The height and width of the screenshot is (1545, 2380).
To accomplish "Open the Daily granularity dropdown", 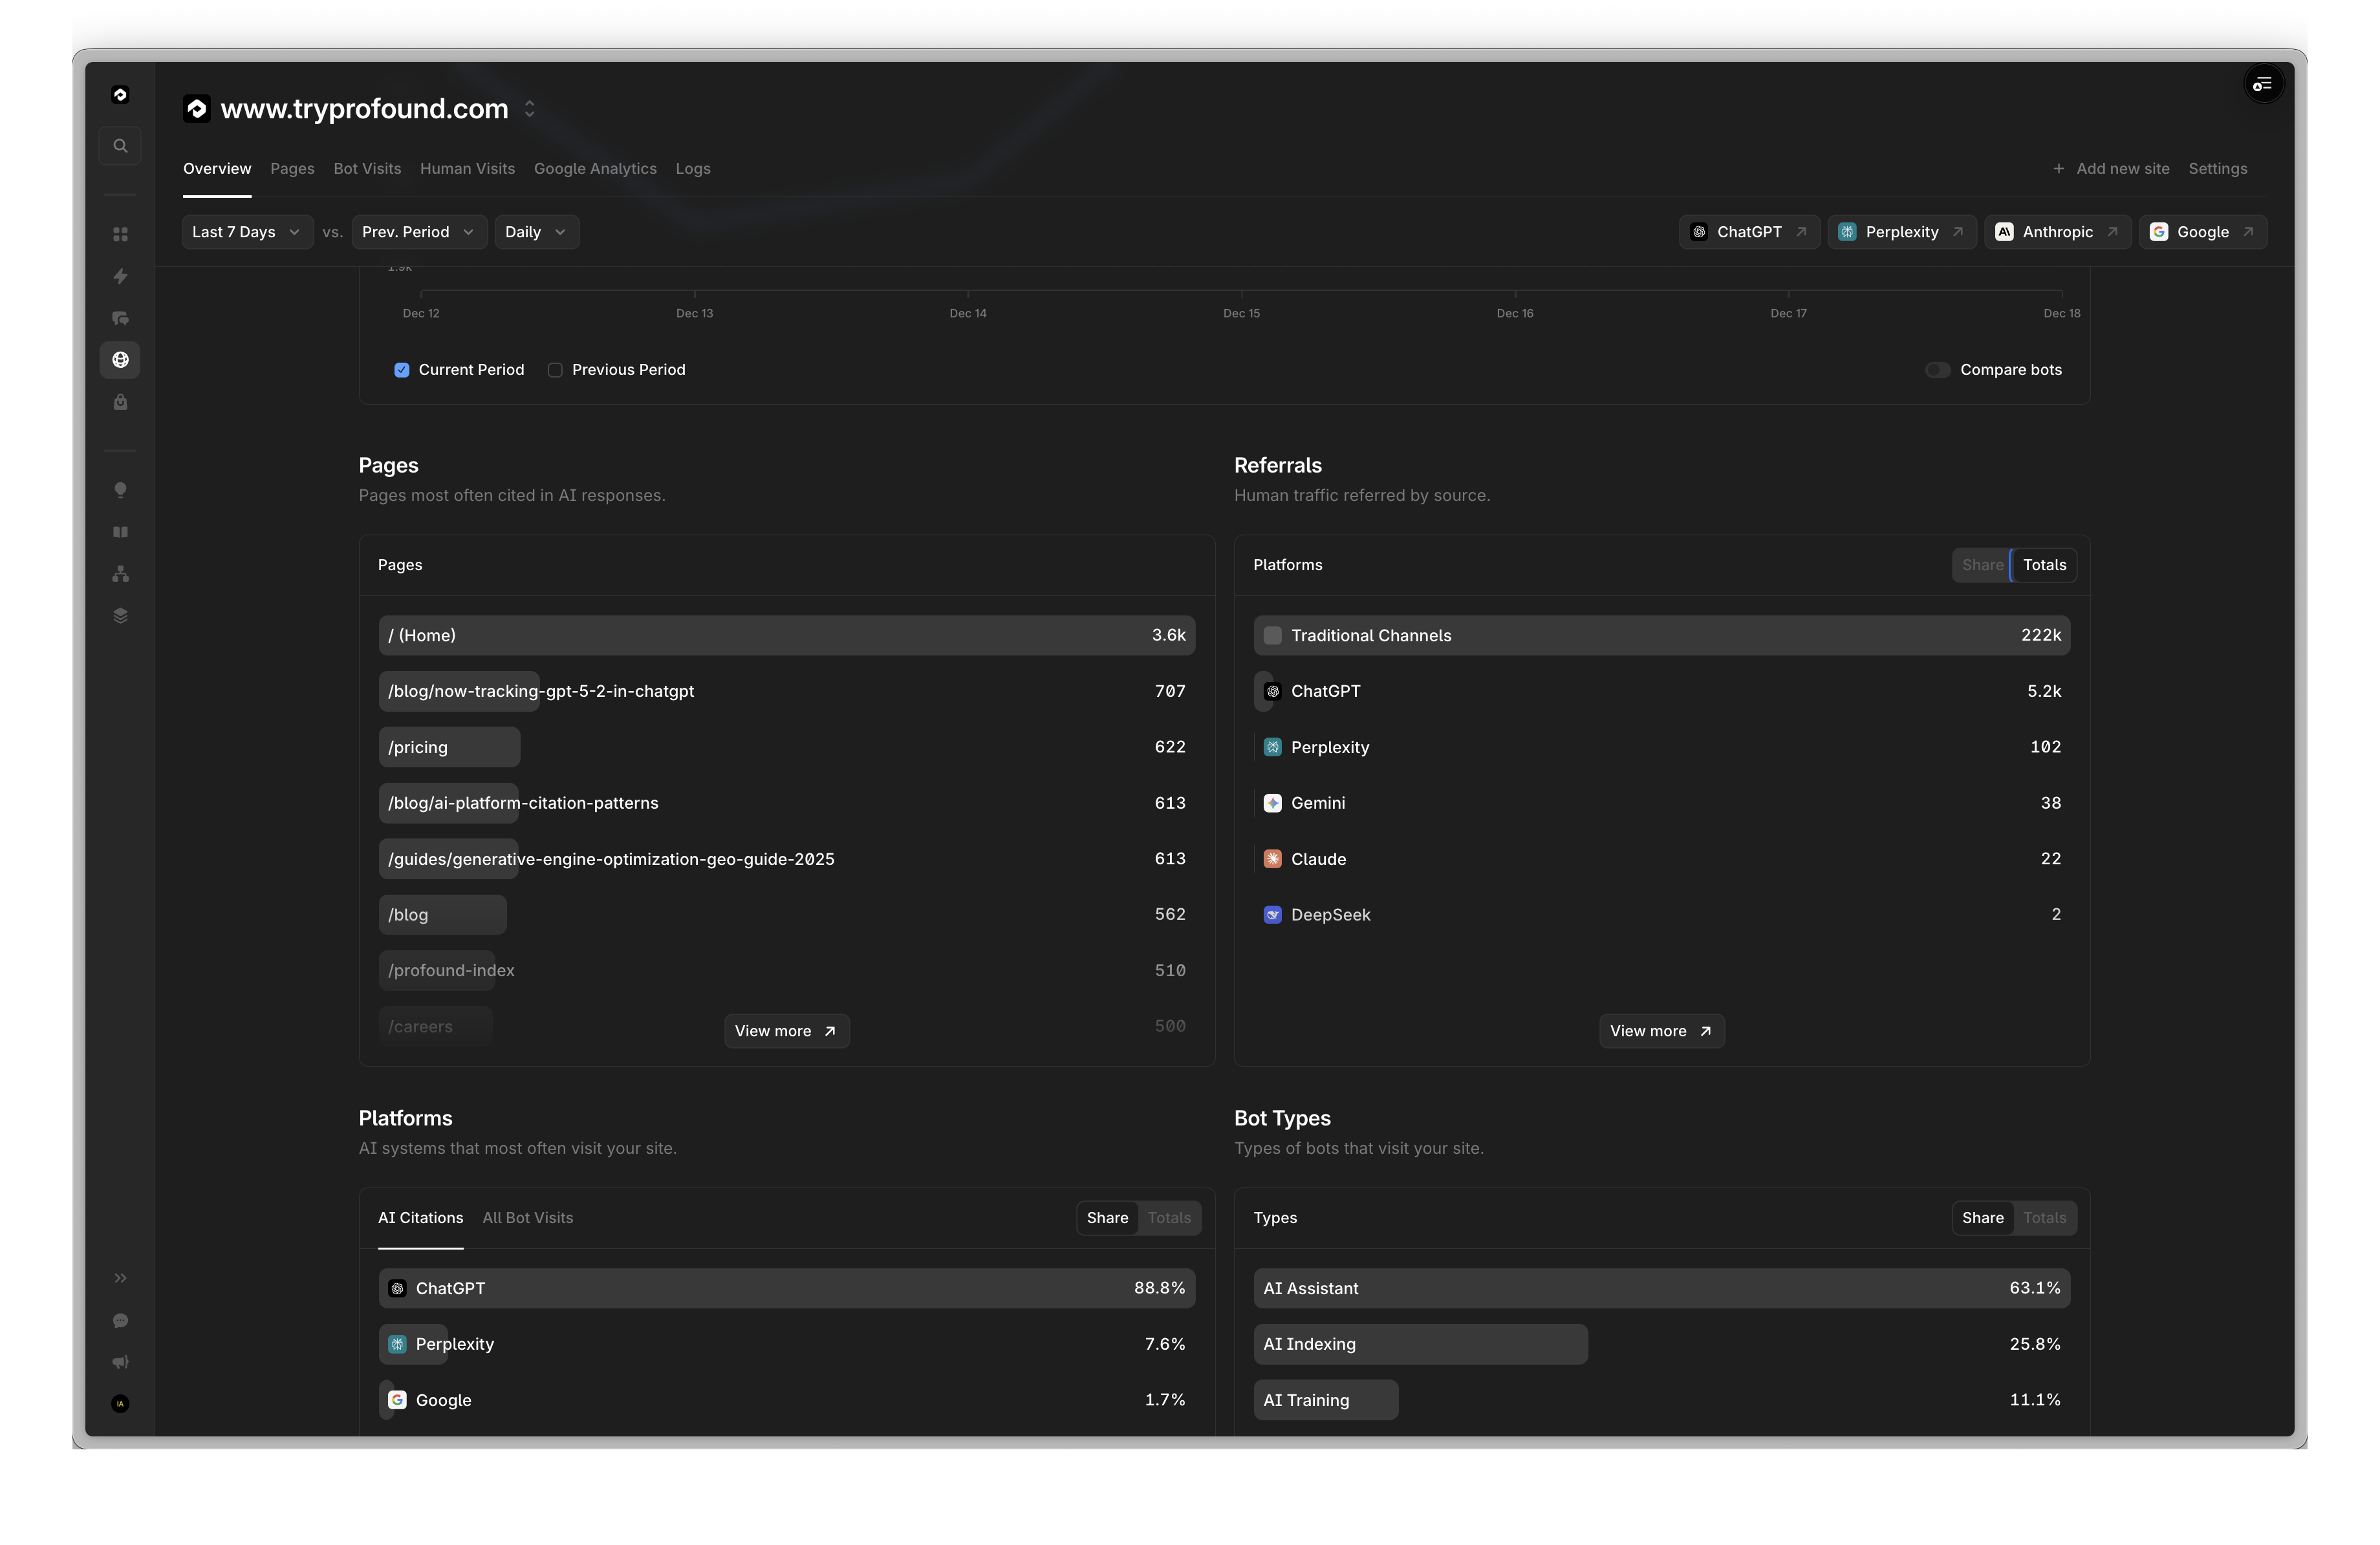I will click(535, 232).
